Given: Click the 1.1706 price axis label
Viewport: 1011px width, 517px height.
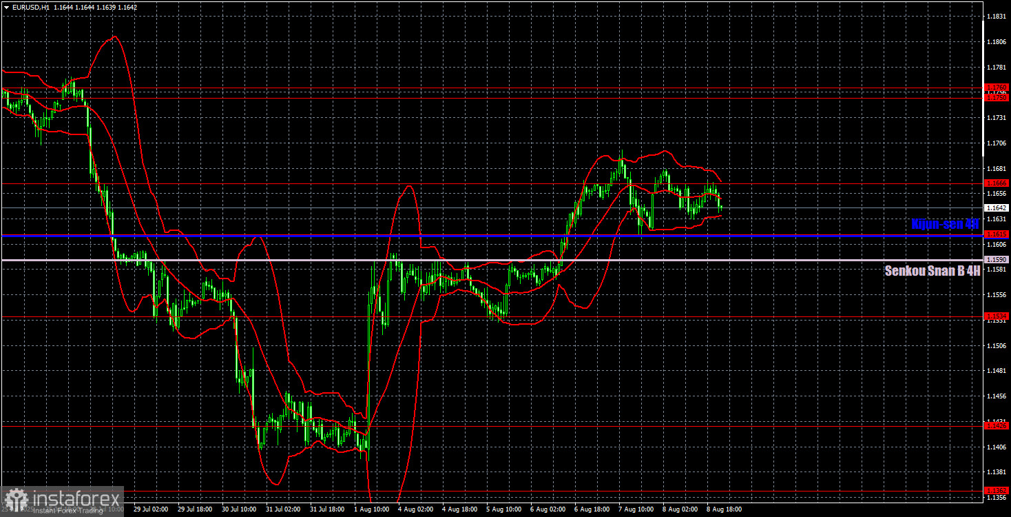Looking at the screenshot, I should (x=997, y=143).
